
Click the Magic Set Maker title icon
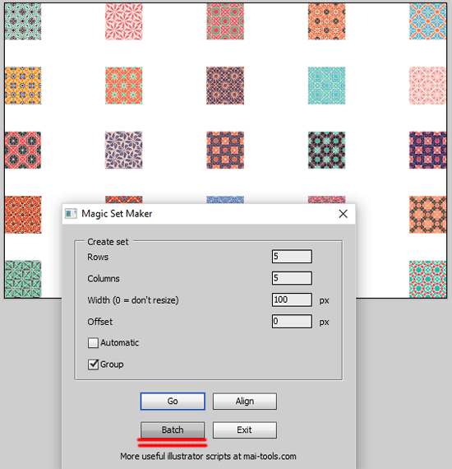[71, 214]
